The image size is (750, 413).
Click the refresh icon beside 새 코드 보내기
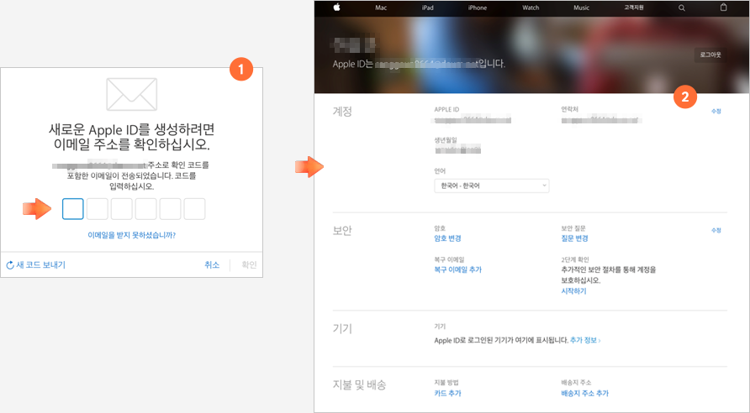click(x=10, y=265)
